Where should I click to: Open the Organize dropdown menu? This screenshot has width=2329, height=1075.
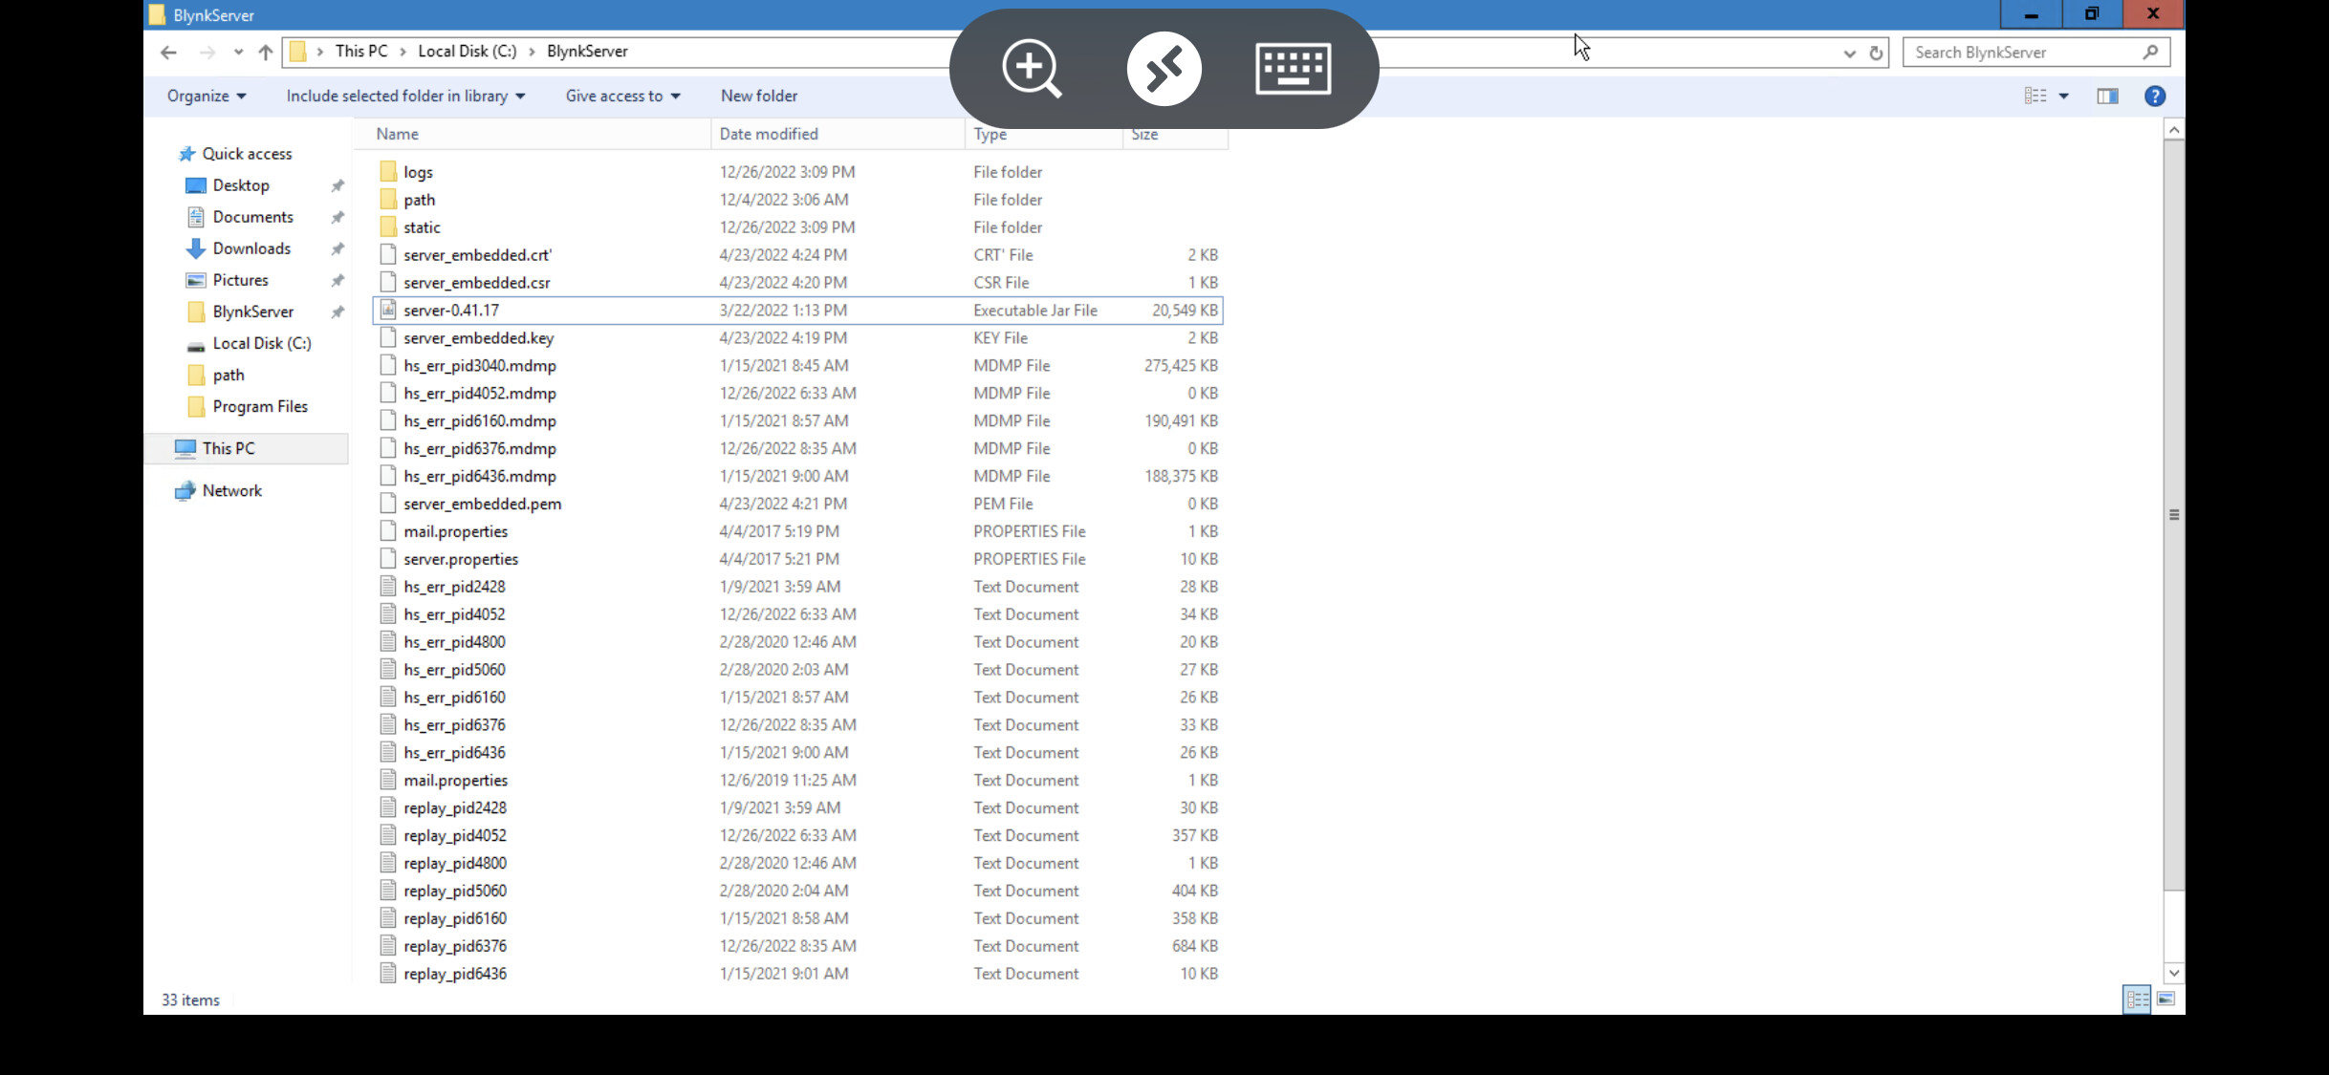207,96
